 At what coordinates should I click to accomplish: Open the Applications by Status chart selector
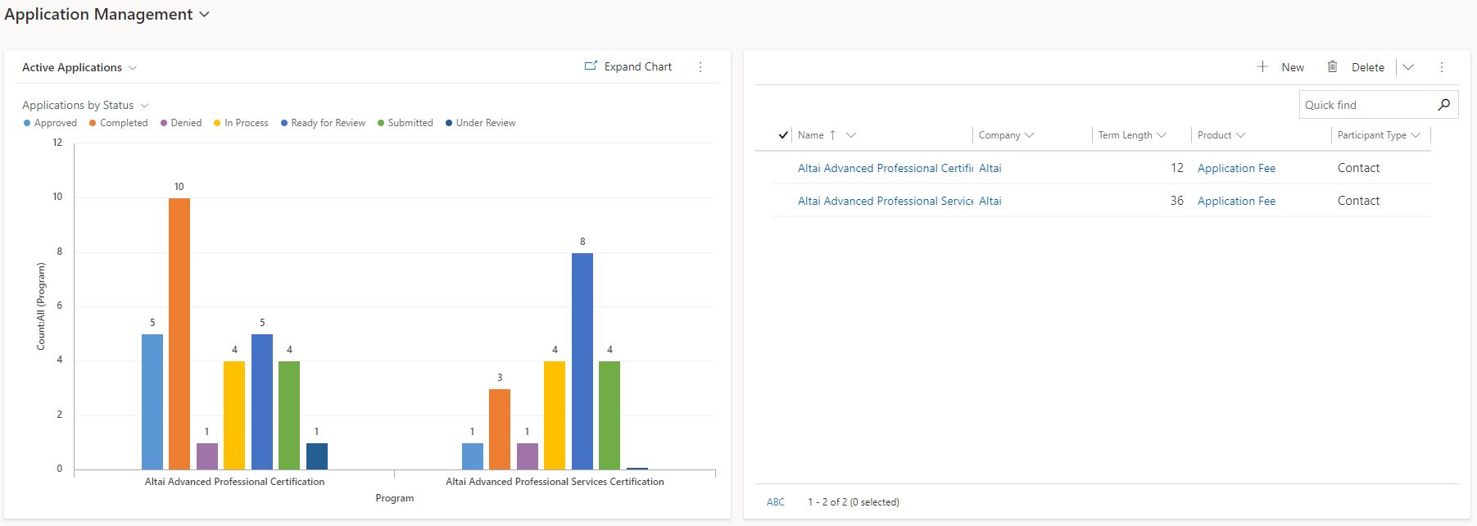pyautogui.click(x=145, y=106)
